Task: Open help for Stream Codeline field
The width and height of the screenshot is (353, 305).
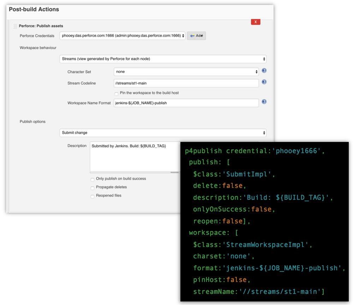Action: (264, 82)
